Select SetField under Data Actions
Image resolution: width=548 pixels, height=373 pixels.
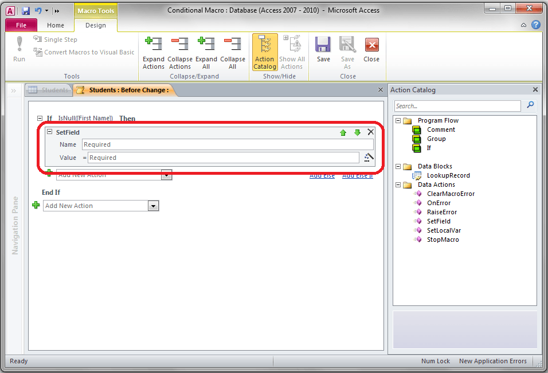pos(439,221)
